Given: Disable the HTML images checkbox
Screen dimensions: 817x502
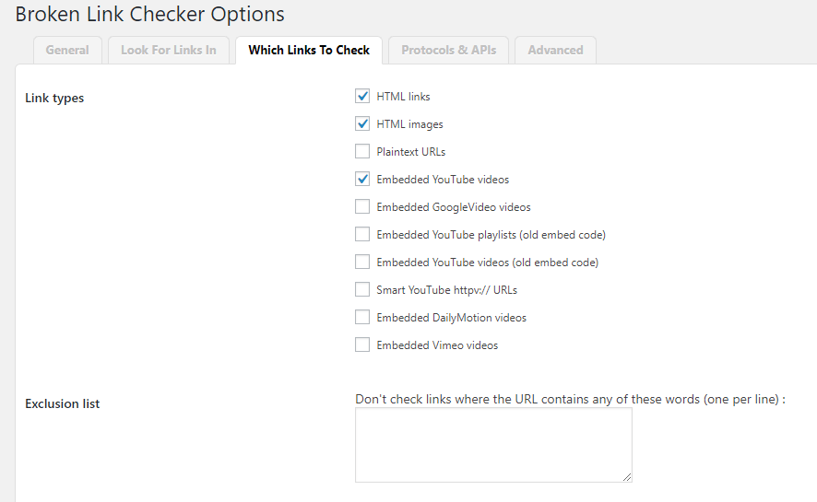Looking at the screenshot, I should [x=362, y=123].
